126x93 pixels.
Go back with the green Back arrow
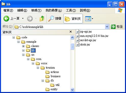6,19
